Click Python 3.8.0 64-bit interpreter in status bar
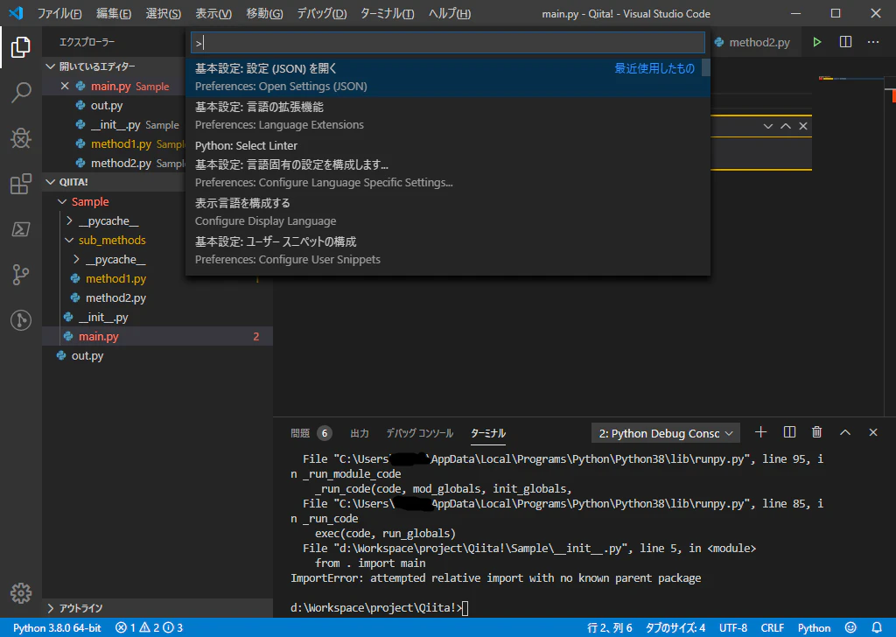This screenshot has width=896, height=637. click(x=57, y=628)
